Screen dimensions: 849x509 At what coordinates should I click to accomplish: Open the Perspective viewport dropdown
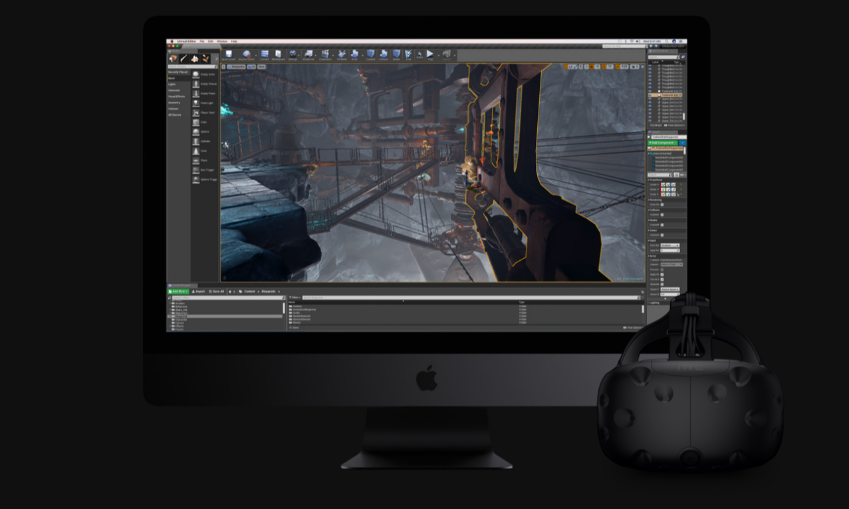[x=237, y=67]
